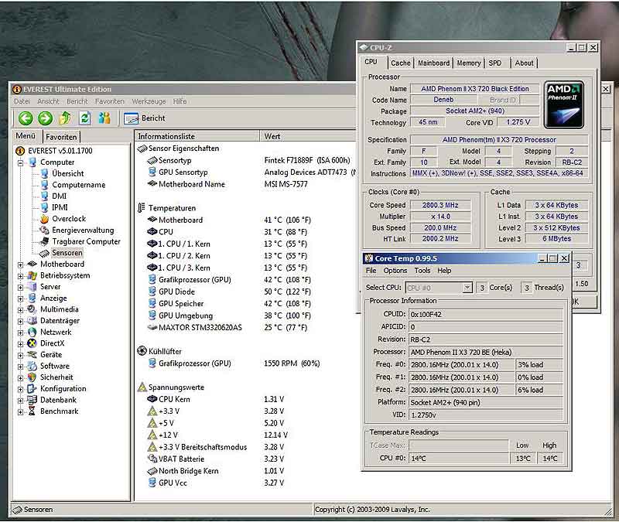
Task: Expand the Betriebssystem tree node
Action: click(x=20, y=276)
